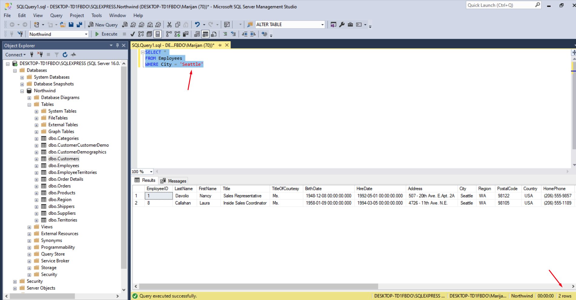
Task: Refresh the Object Explorer tree
Action: (65, 55)
